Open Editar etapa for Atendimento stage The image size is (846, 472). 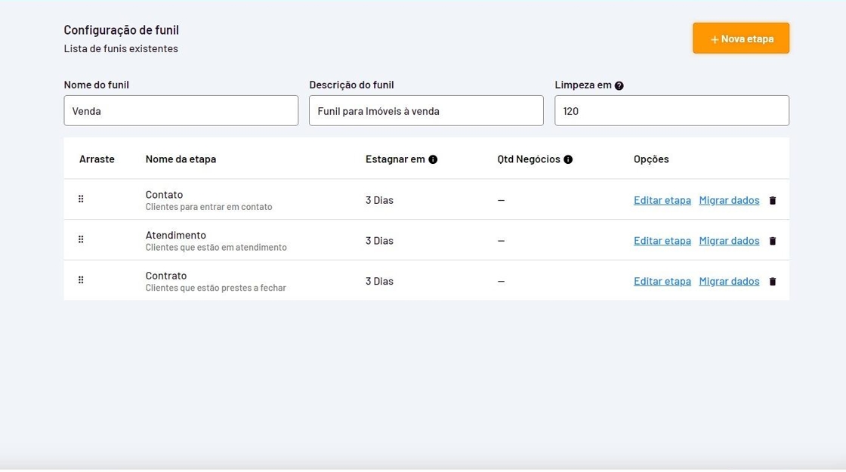point(662,241)
